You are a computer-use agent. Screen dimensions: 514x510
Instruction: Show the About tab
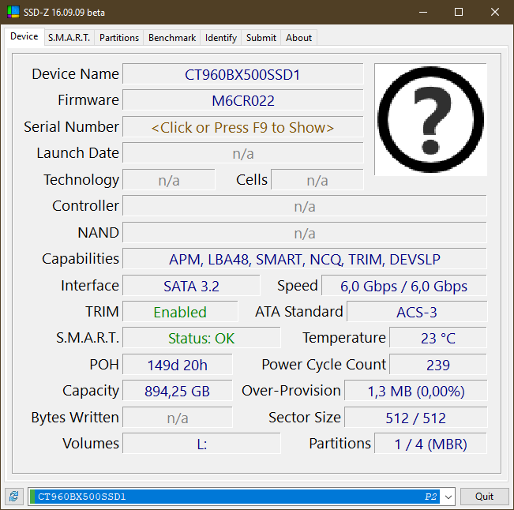[x=298, y=37]
